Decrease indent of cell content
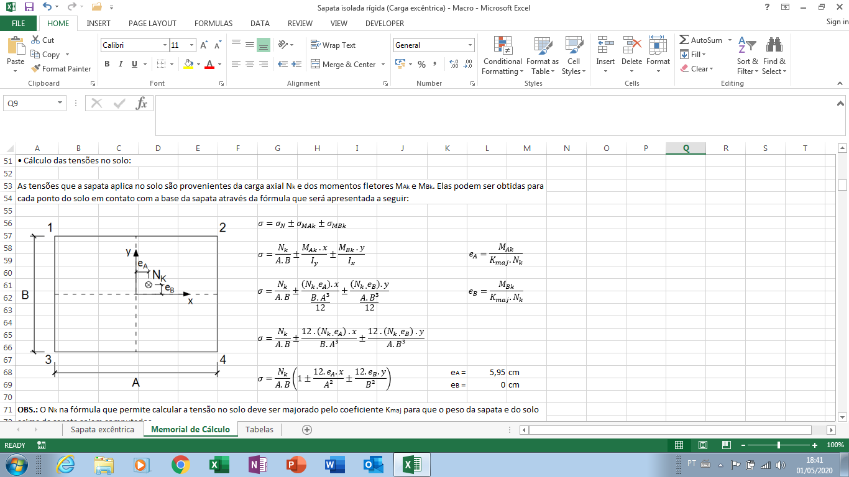This screenshot has width=849, height=477. pyautogui.click(x=283, y=64)
